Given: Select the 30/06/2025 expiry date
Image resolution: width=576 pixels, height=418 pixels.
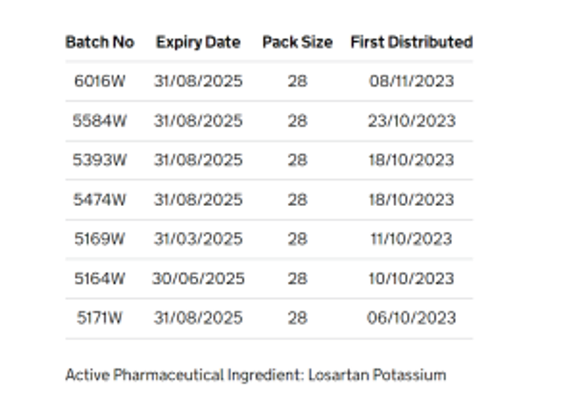Looking at the screenshot, I should [x=198, y=278].
